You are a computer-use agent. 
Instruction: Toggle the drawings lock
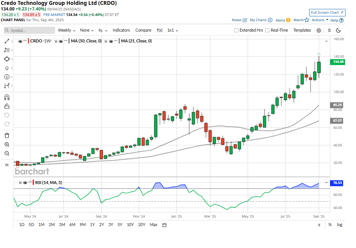(x=7, y=106)
